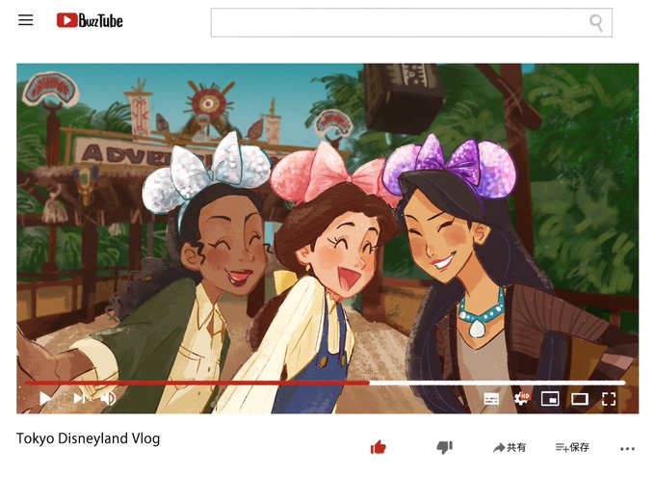
Task: Click the 保存 save button
Action: click(x=572, y=448)
